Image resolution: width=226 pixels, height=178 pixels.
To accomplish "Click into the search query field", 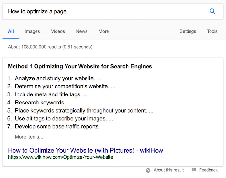I will pos(107,11).
